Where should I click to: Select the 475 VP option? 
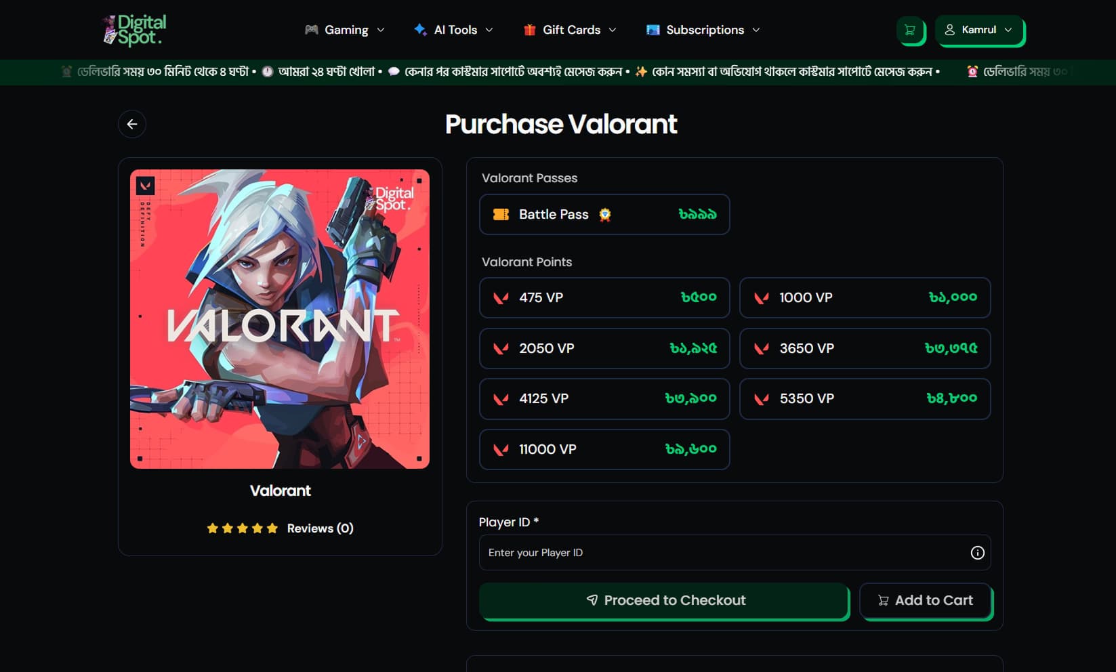[604, 297]
